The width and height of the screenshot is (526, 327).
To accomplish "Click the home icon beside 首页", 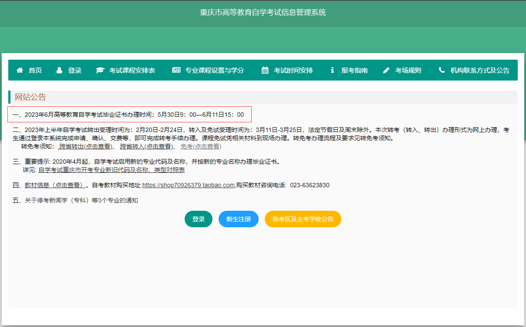I will point(19,70).
